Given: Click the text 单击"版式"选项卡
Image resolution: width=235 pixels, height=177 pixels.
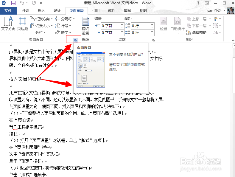Looking at the screenshot, I should 27,175.
